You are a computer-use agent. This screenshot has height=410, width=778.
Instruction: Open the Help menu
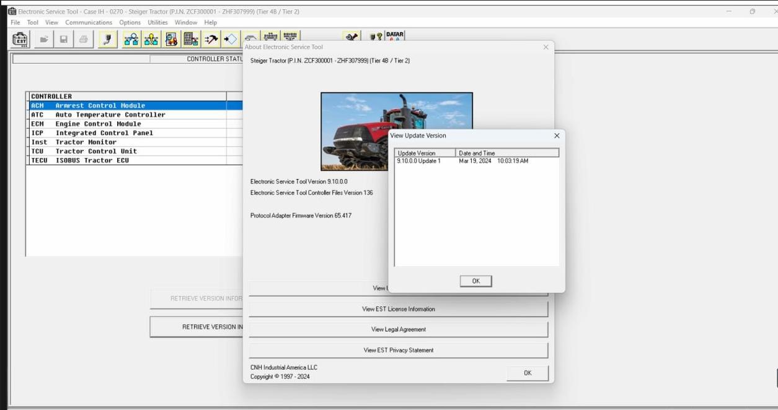[x=211, y=22]
